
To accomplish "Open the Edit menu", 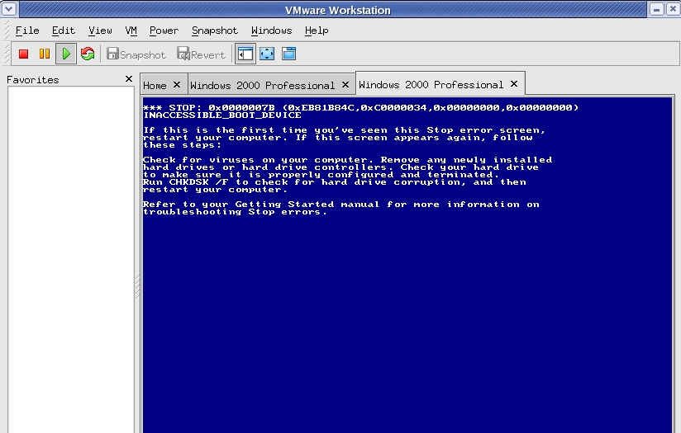I will click(64, 31).
